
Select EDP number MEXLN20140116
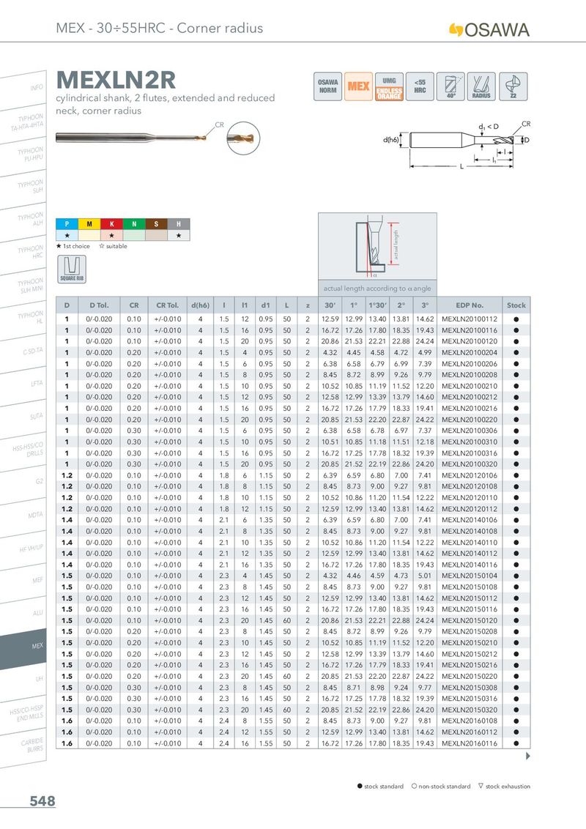click(470, 565)
